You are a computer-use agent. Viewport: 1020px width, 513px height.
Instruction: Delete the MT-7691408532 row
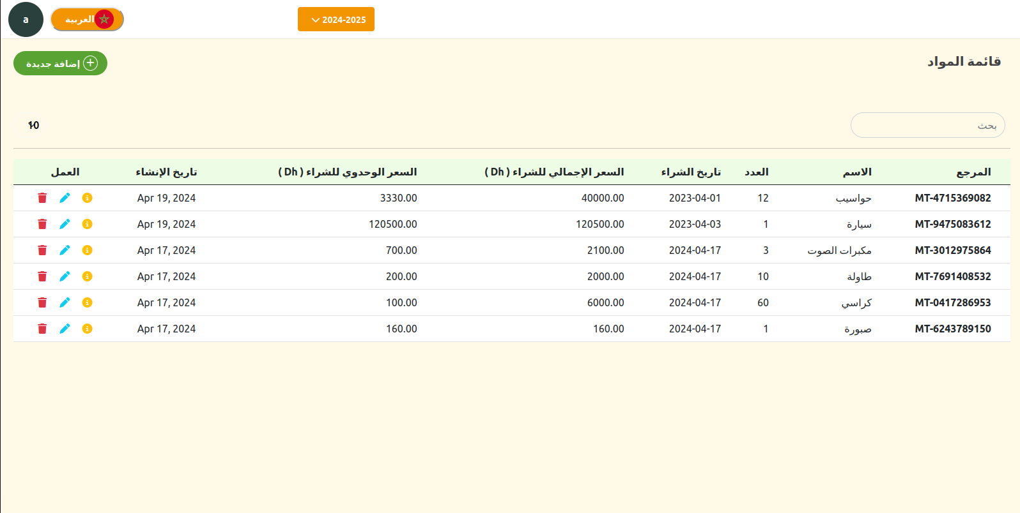click(x=42, y=276)
